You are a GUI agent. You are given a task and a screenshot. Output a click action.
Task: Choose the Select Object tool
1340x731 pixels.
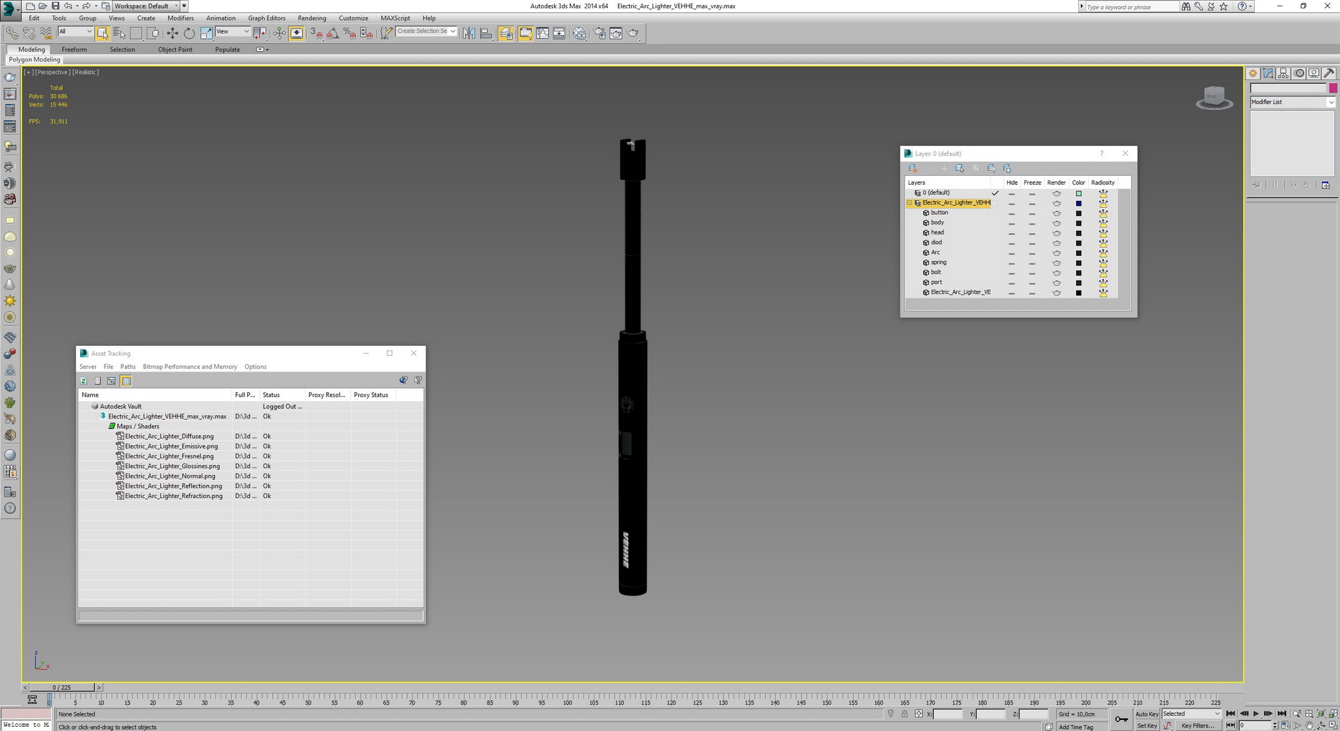tap(103, 33)
